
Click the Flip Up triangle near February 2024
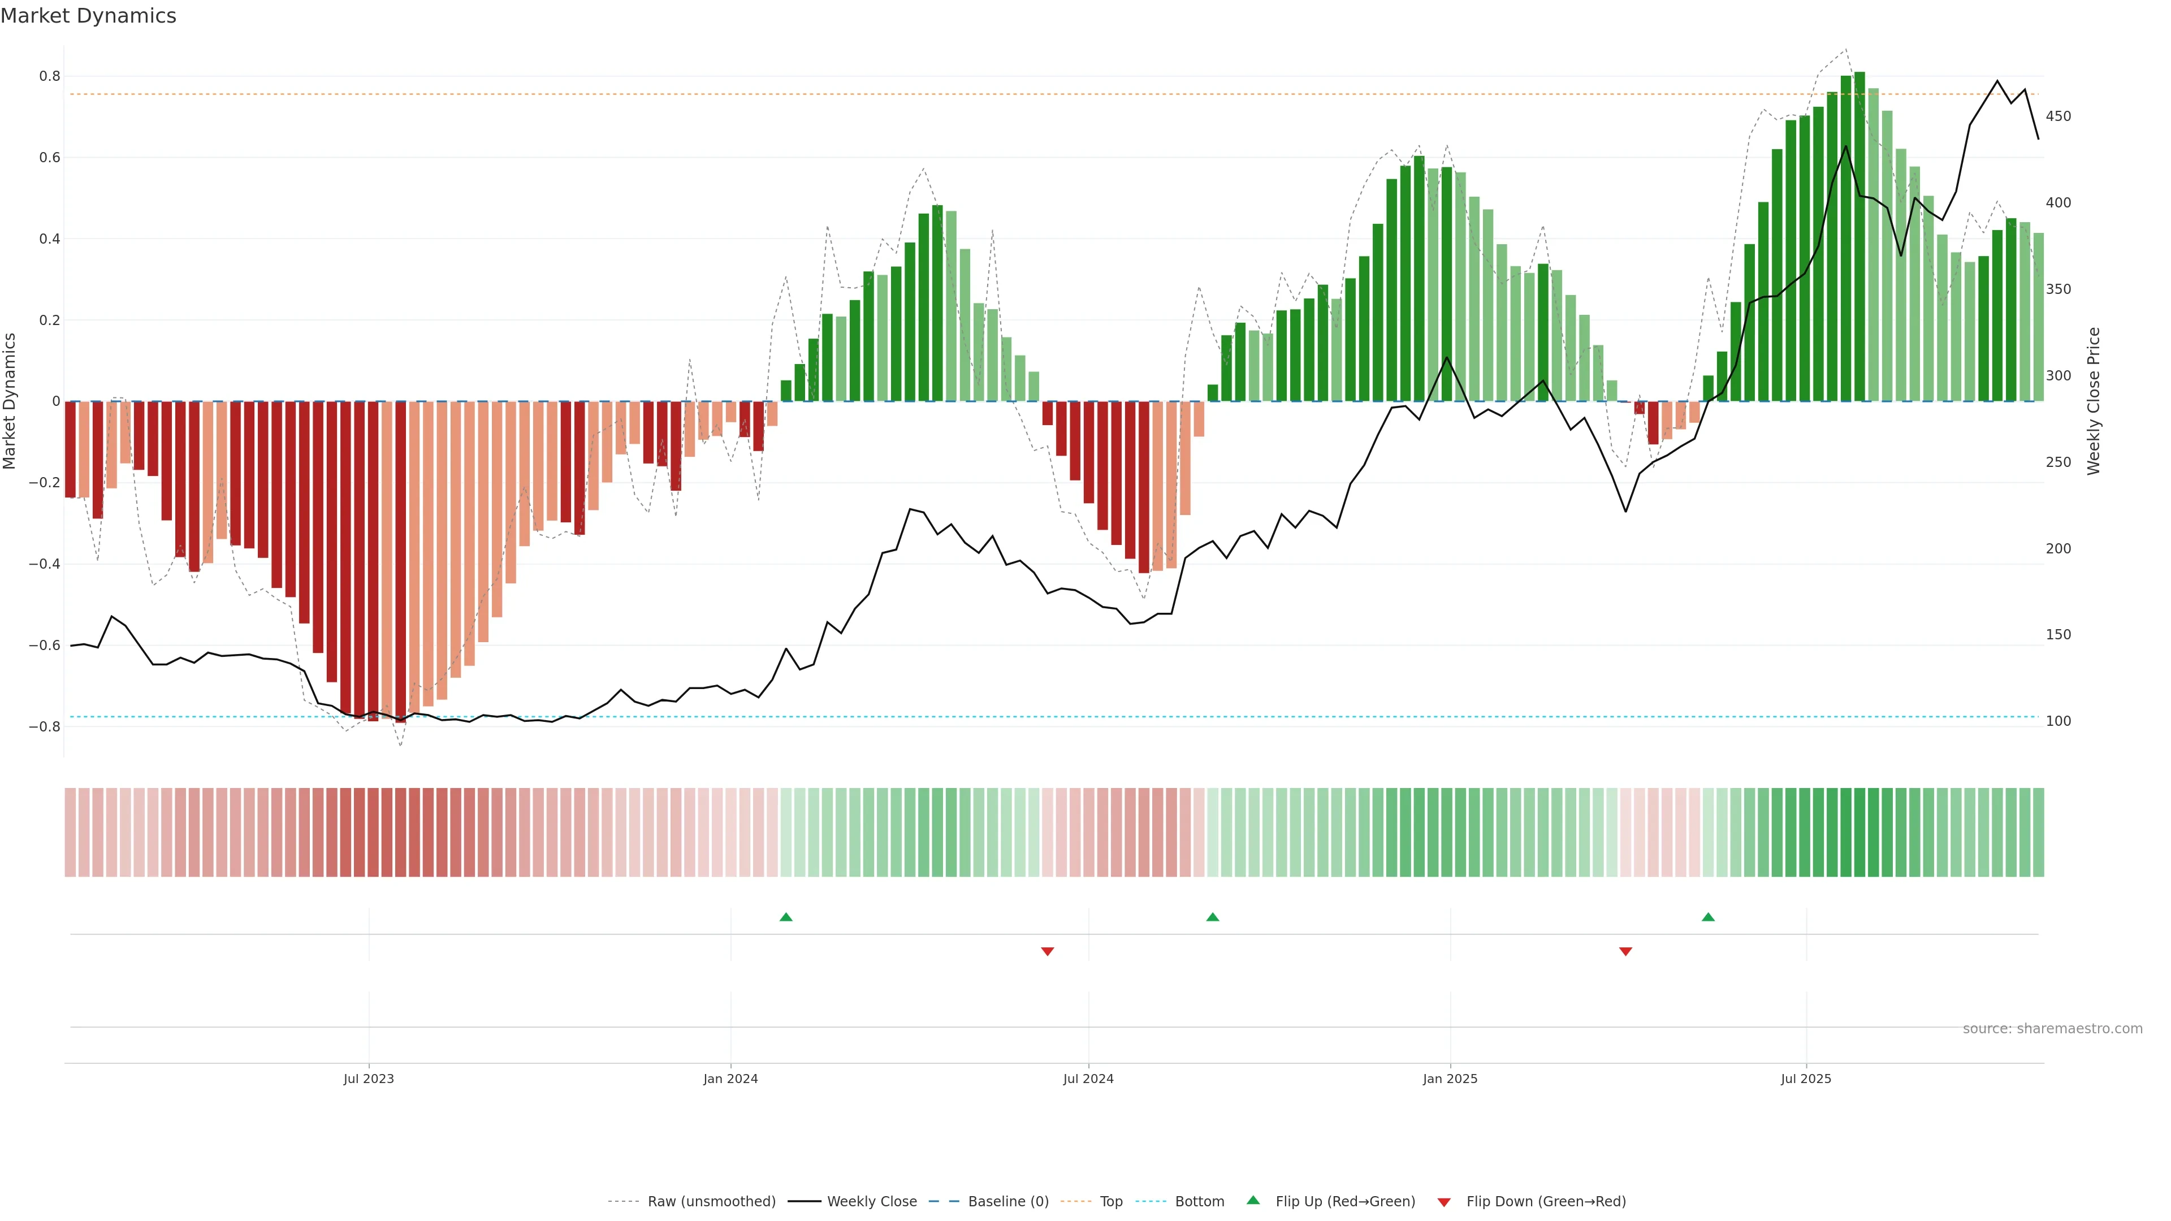pyautogui.click(x=785, y=917)
